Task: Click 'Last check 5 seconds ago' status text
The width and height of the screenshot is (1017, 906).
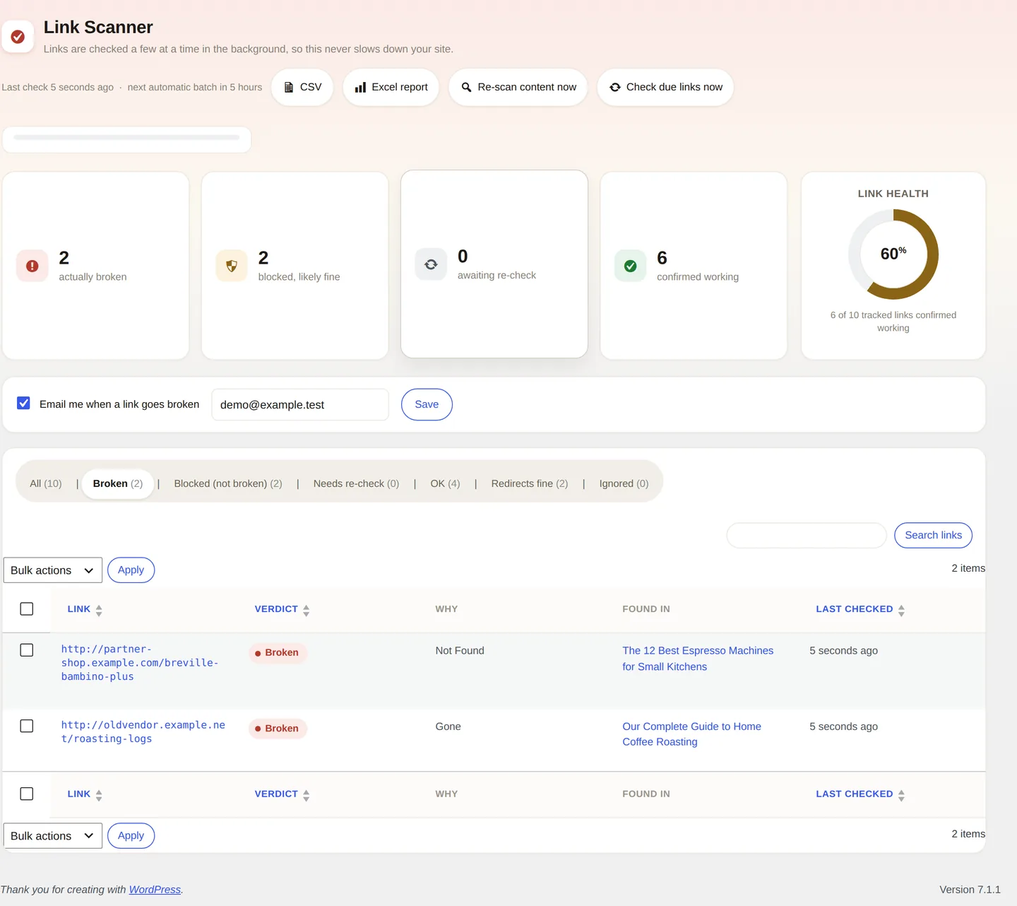Action: click(x=57, y=88)
